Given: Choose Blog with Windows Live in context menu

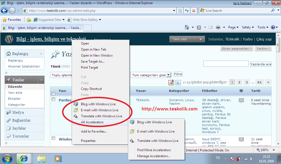Looking at the screenshot, I should click(98, 104).
